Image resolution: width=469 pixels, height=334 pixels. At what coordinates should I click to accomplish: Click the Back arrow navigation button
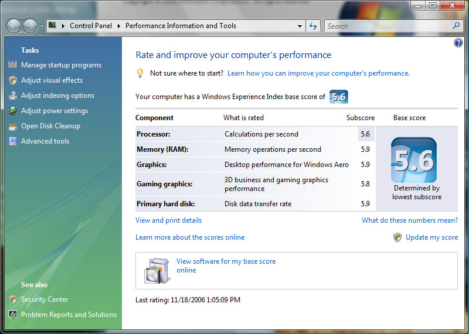[14, 26]
